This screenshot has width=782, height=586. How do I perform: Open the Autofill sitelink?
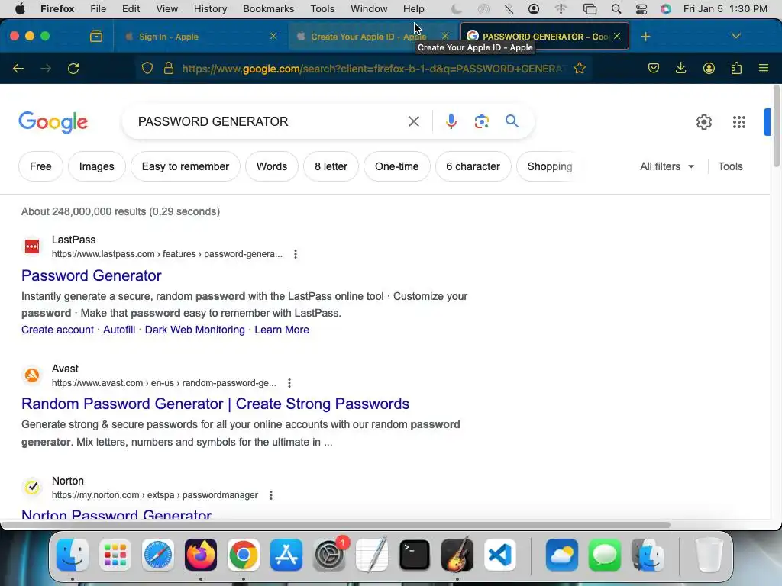tap(119, 330)
